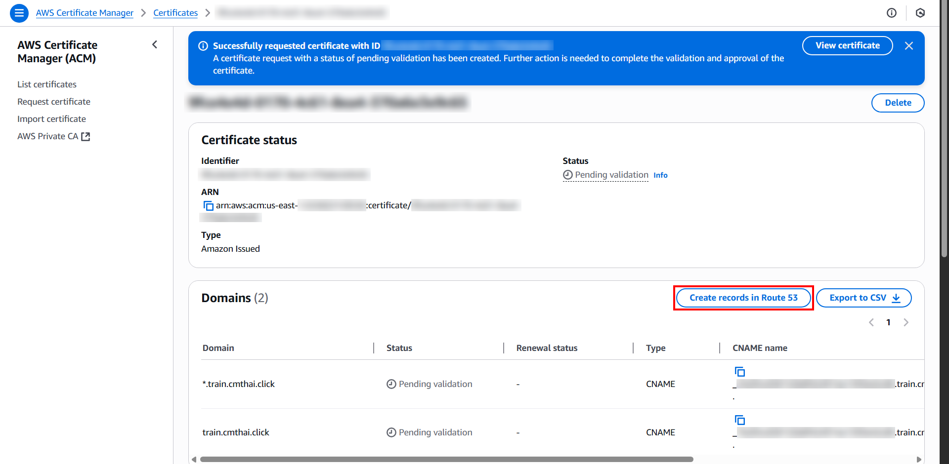Viewport: 949px width, 464px height.
Task: Click the horizontal scrollbar of domains table
Action: 446,460
